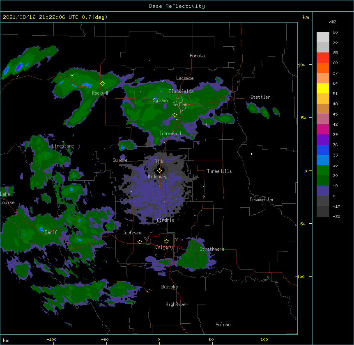The width and height of the screenshot is (354, 345).
Task: Click the Limestone label
Action: [x=63, y=146]
